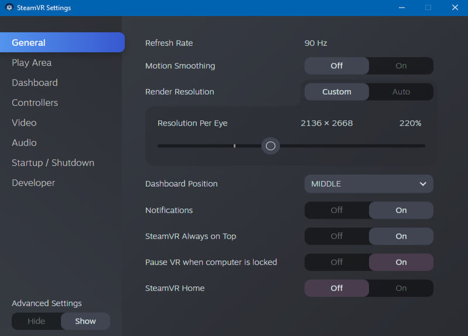Open the Developer settings tab
468x336 pixels.
33,183
